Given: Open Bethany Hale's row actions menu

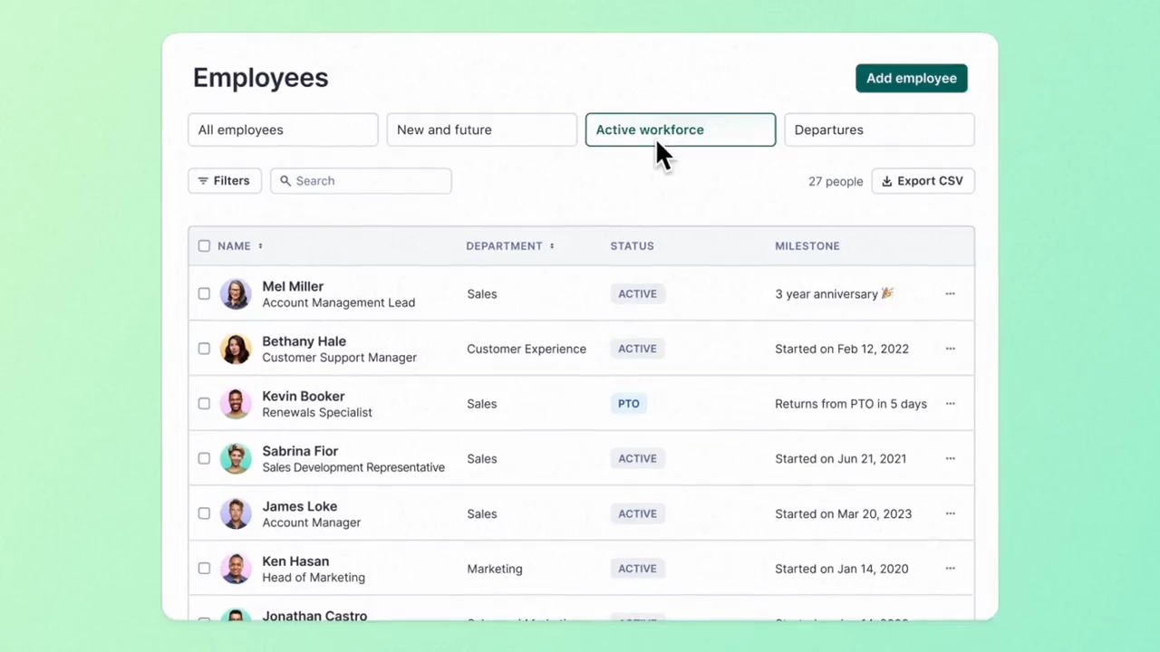Looking at the screenshot, I should click(x=950, y=349).
